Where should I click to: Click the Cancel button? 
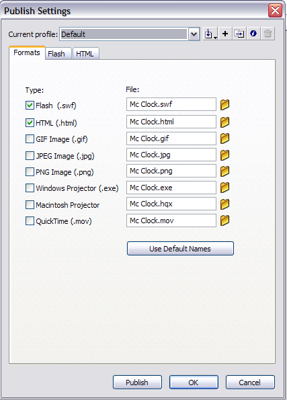click(250, 382)
